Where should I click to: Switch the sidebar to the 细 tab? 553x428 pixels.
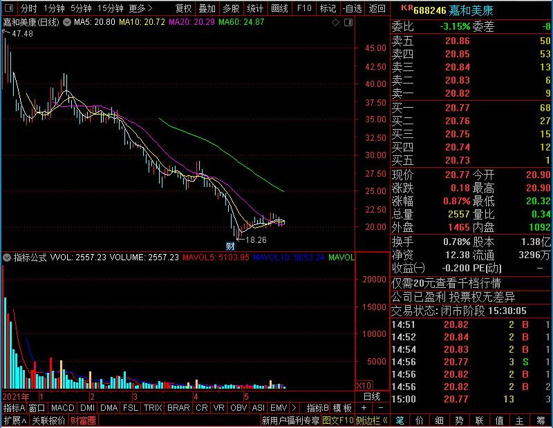pos(439,420)
